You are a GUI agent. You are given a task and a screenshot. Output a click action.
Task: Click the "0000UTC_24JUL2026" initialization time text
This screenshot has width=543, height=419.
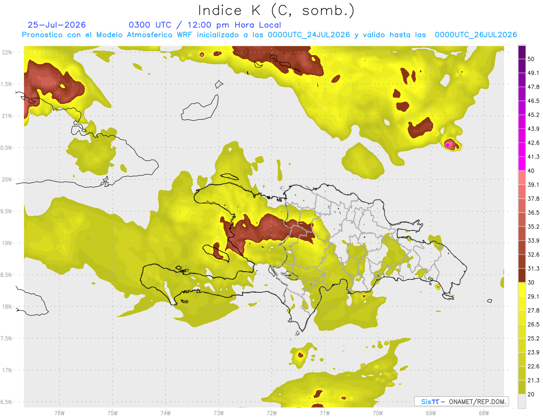pyautogui.click(x=309, y=35)
